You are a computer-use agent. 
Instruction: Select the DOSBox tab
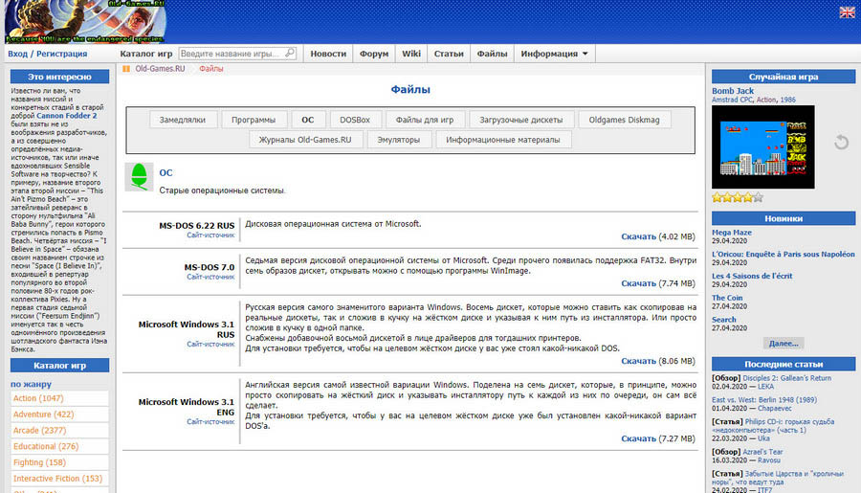click(355, 120)
